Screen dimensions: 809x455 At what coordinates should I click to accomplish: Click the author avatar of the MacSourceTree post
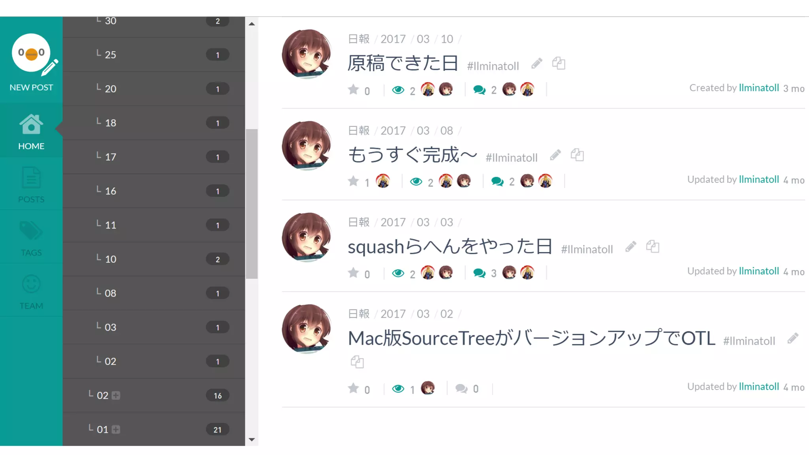pos(307,329)
